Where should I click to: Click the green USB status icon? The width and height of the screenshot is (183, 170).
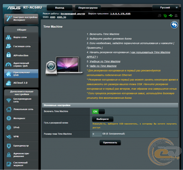click(171, 15)
